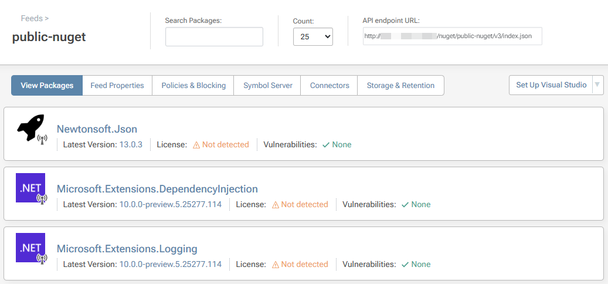Viewport: 608px width, 284px height.
Task: Open the Feed Properties tab
Action: pos(117,85)
